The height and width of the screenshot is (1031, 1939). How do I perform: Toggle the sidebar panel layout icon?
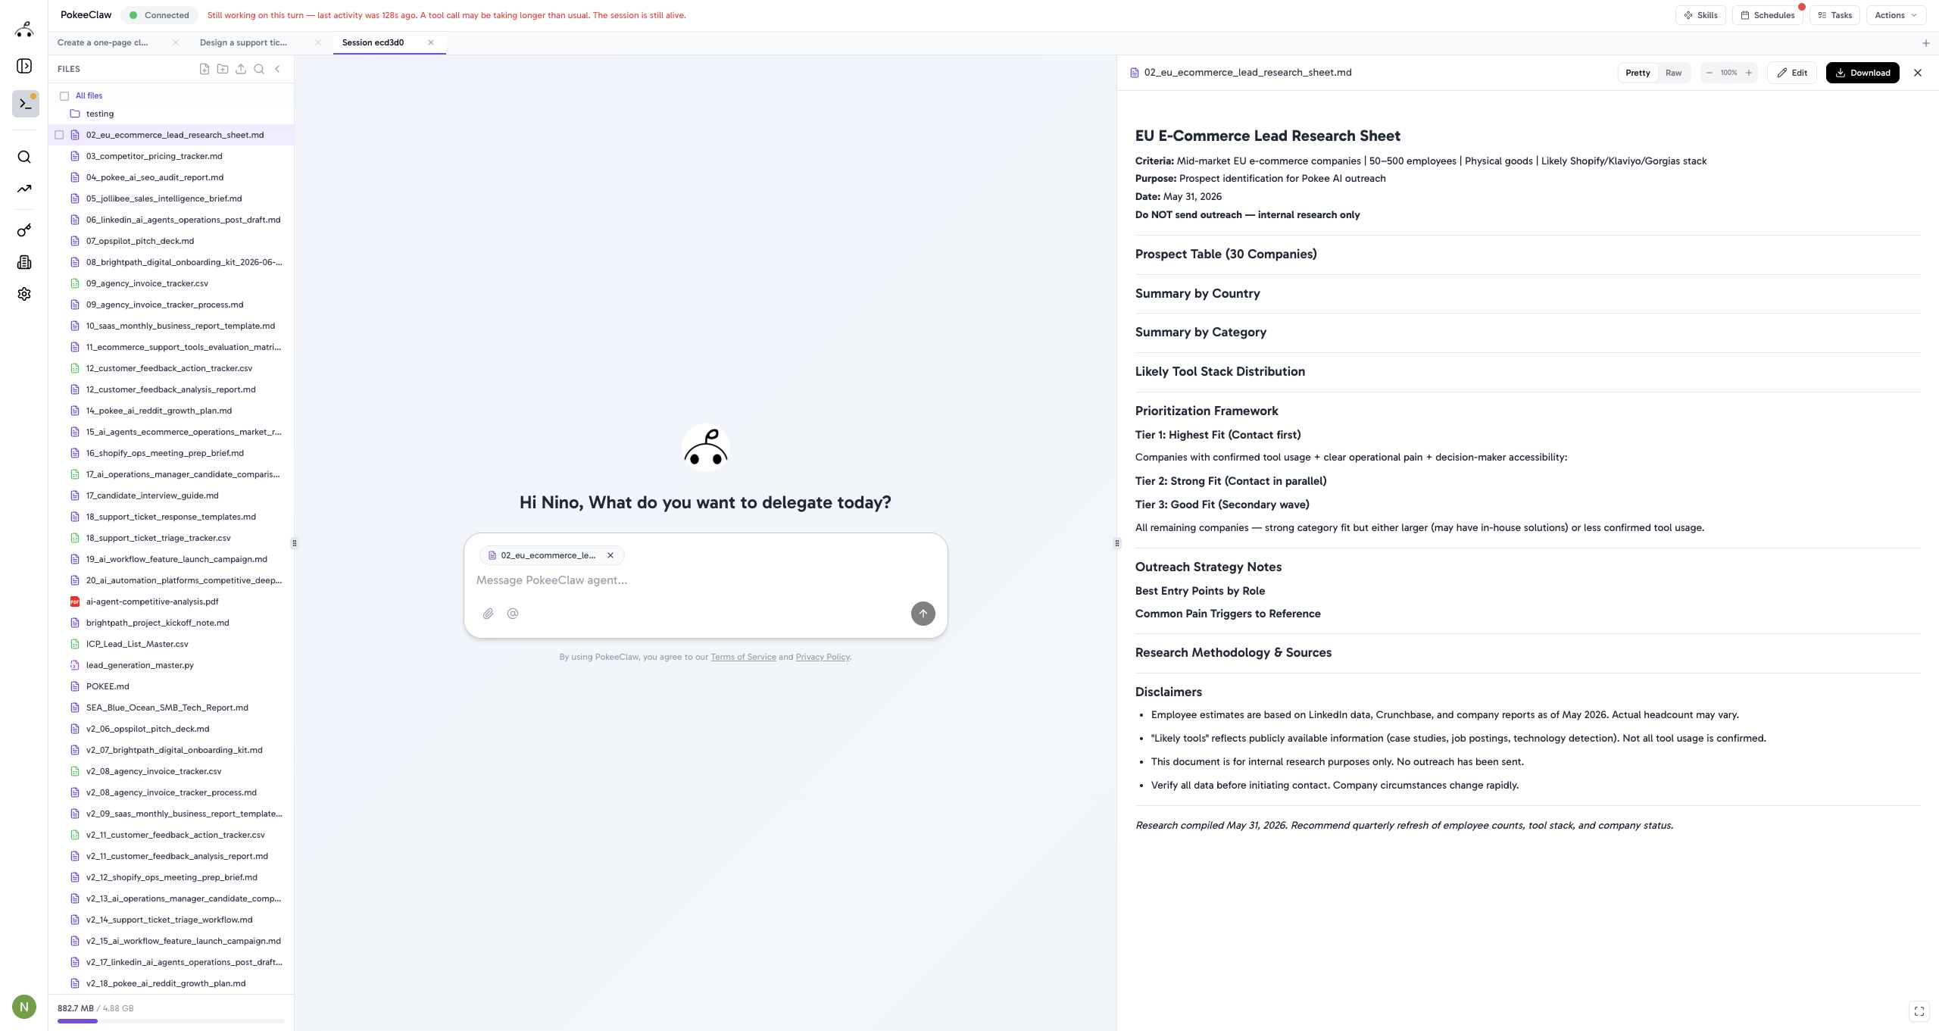[x=24, y=66]
